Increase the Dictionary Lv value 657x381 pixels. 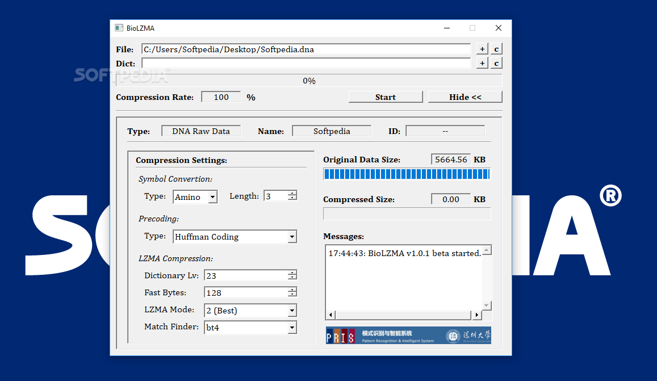pyautogui.click(x=292, y=273)
